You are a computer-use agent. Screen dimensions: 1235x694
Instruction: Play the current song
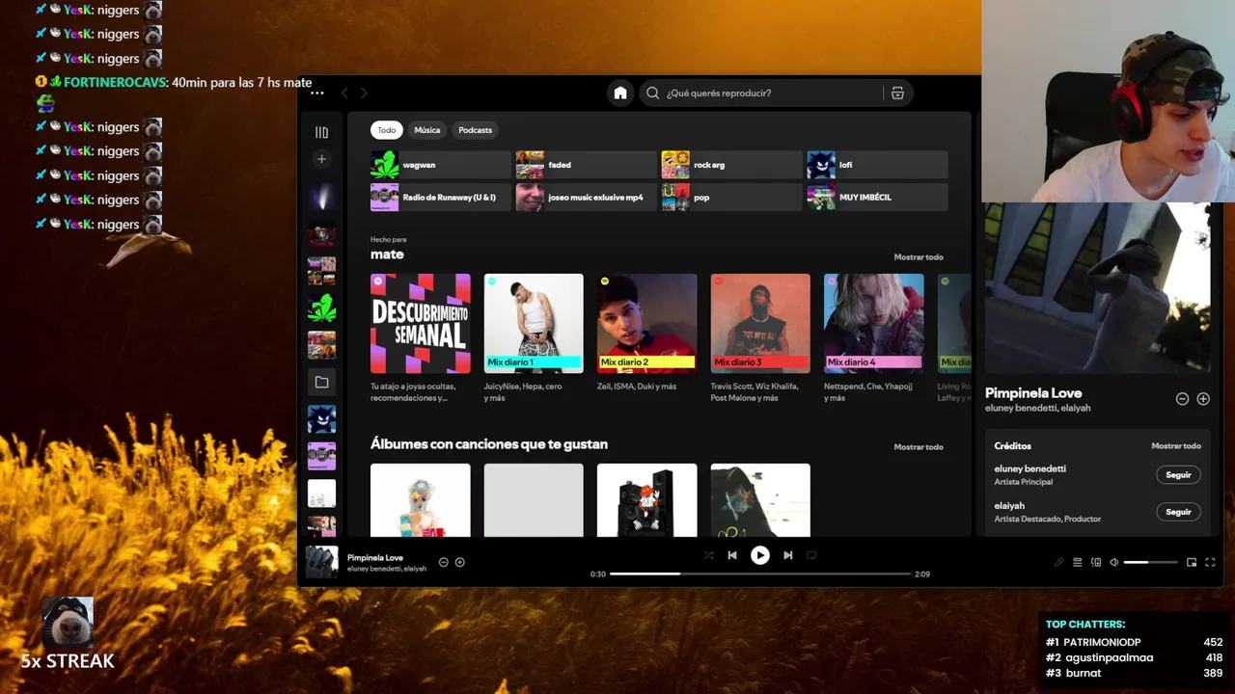760,555
